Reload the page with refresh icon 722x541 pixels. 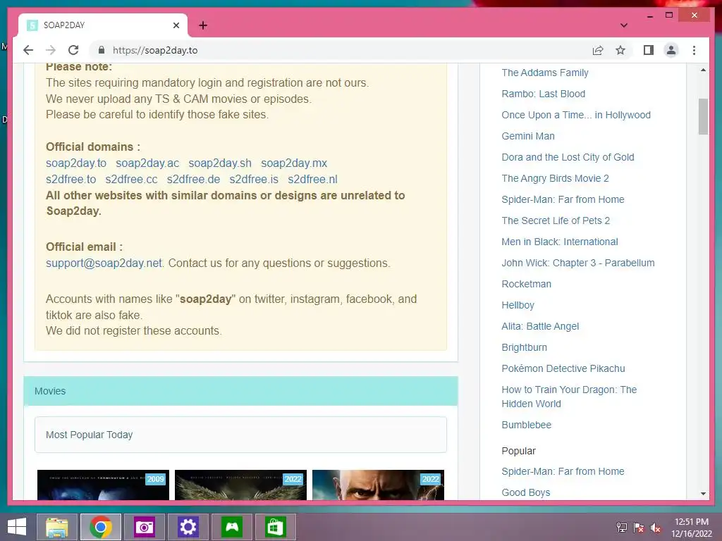click(x=73, y=50)
